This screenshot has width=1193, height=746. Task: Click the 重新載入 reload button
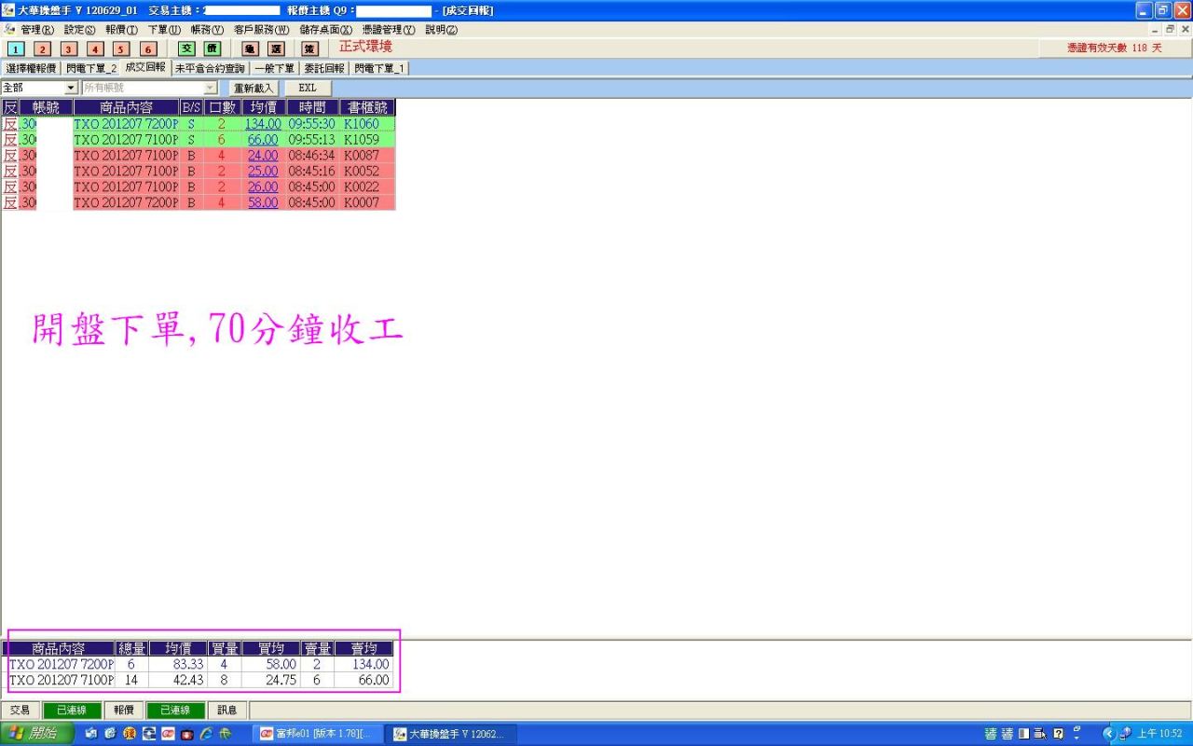click(254, 88)
